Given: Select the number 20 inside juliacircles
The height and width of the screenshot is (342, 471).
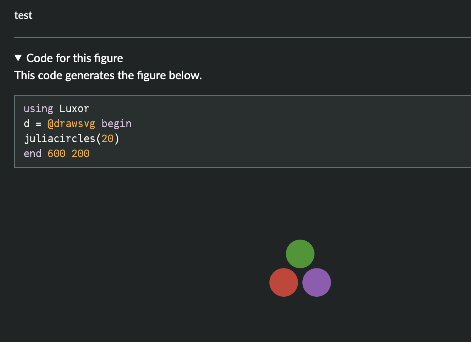Looking at the screenshot, I should (x=108, y=138).
